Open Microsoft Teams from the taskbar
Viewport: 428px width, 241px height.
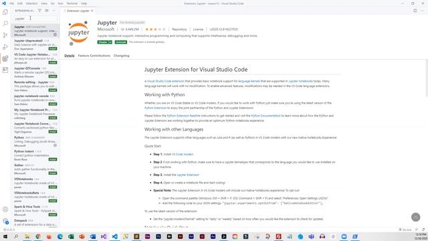(311, 236)
